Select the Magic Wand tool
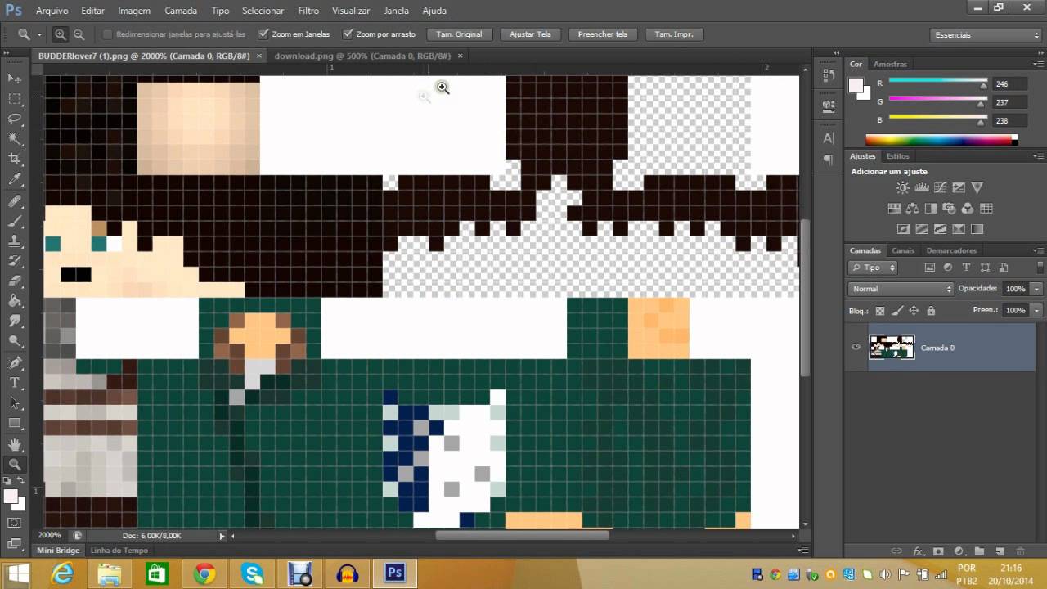 pos(15,140)
